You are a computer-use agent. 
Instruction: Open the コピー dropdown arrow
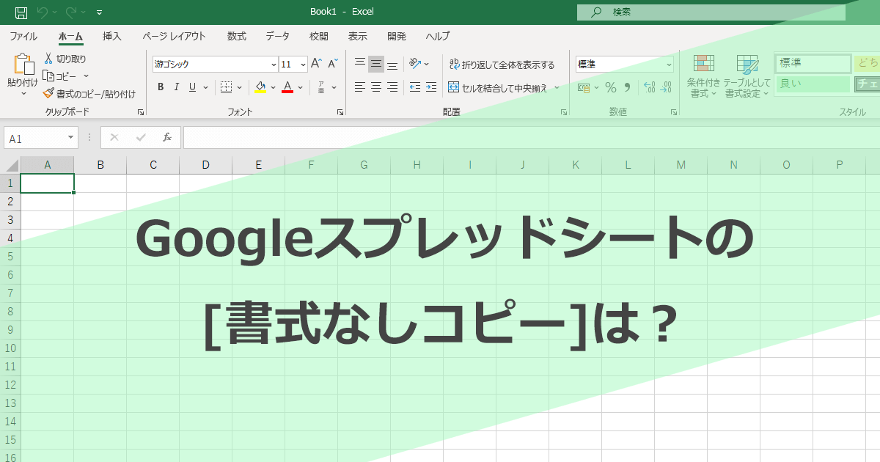coord(86,76)
